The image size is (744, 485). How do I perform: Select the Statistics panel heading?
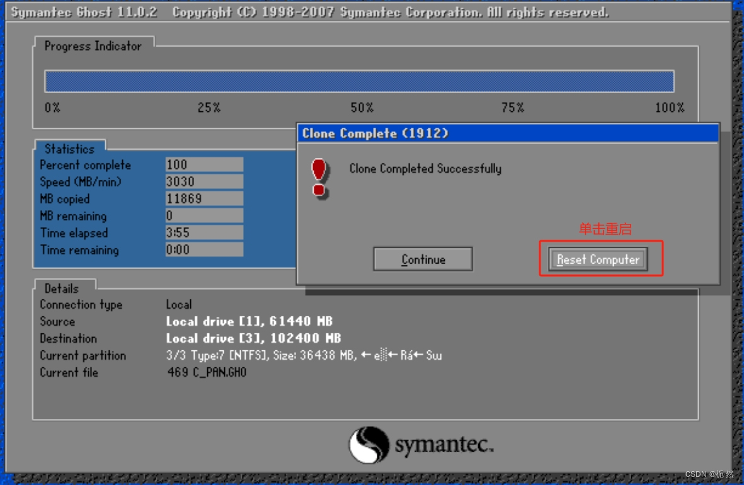(x=69, y=148)
